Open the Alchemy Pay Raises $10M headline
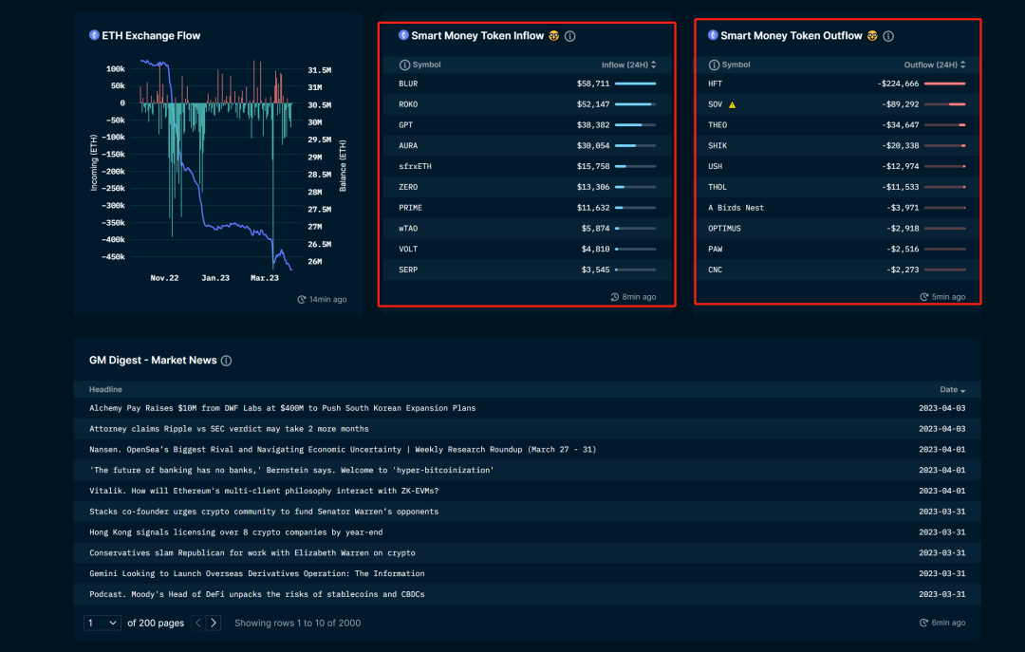Viewport: 1025px width, 652px height. [x=283, y=408]
